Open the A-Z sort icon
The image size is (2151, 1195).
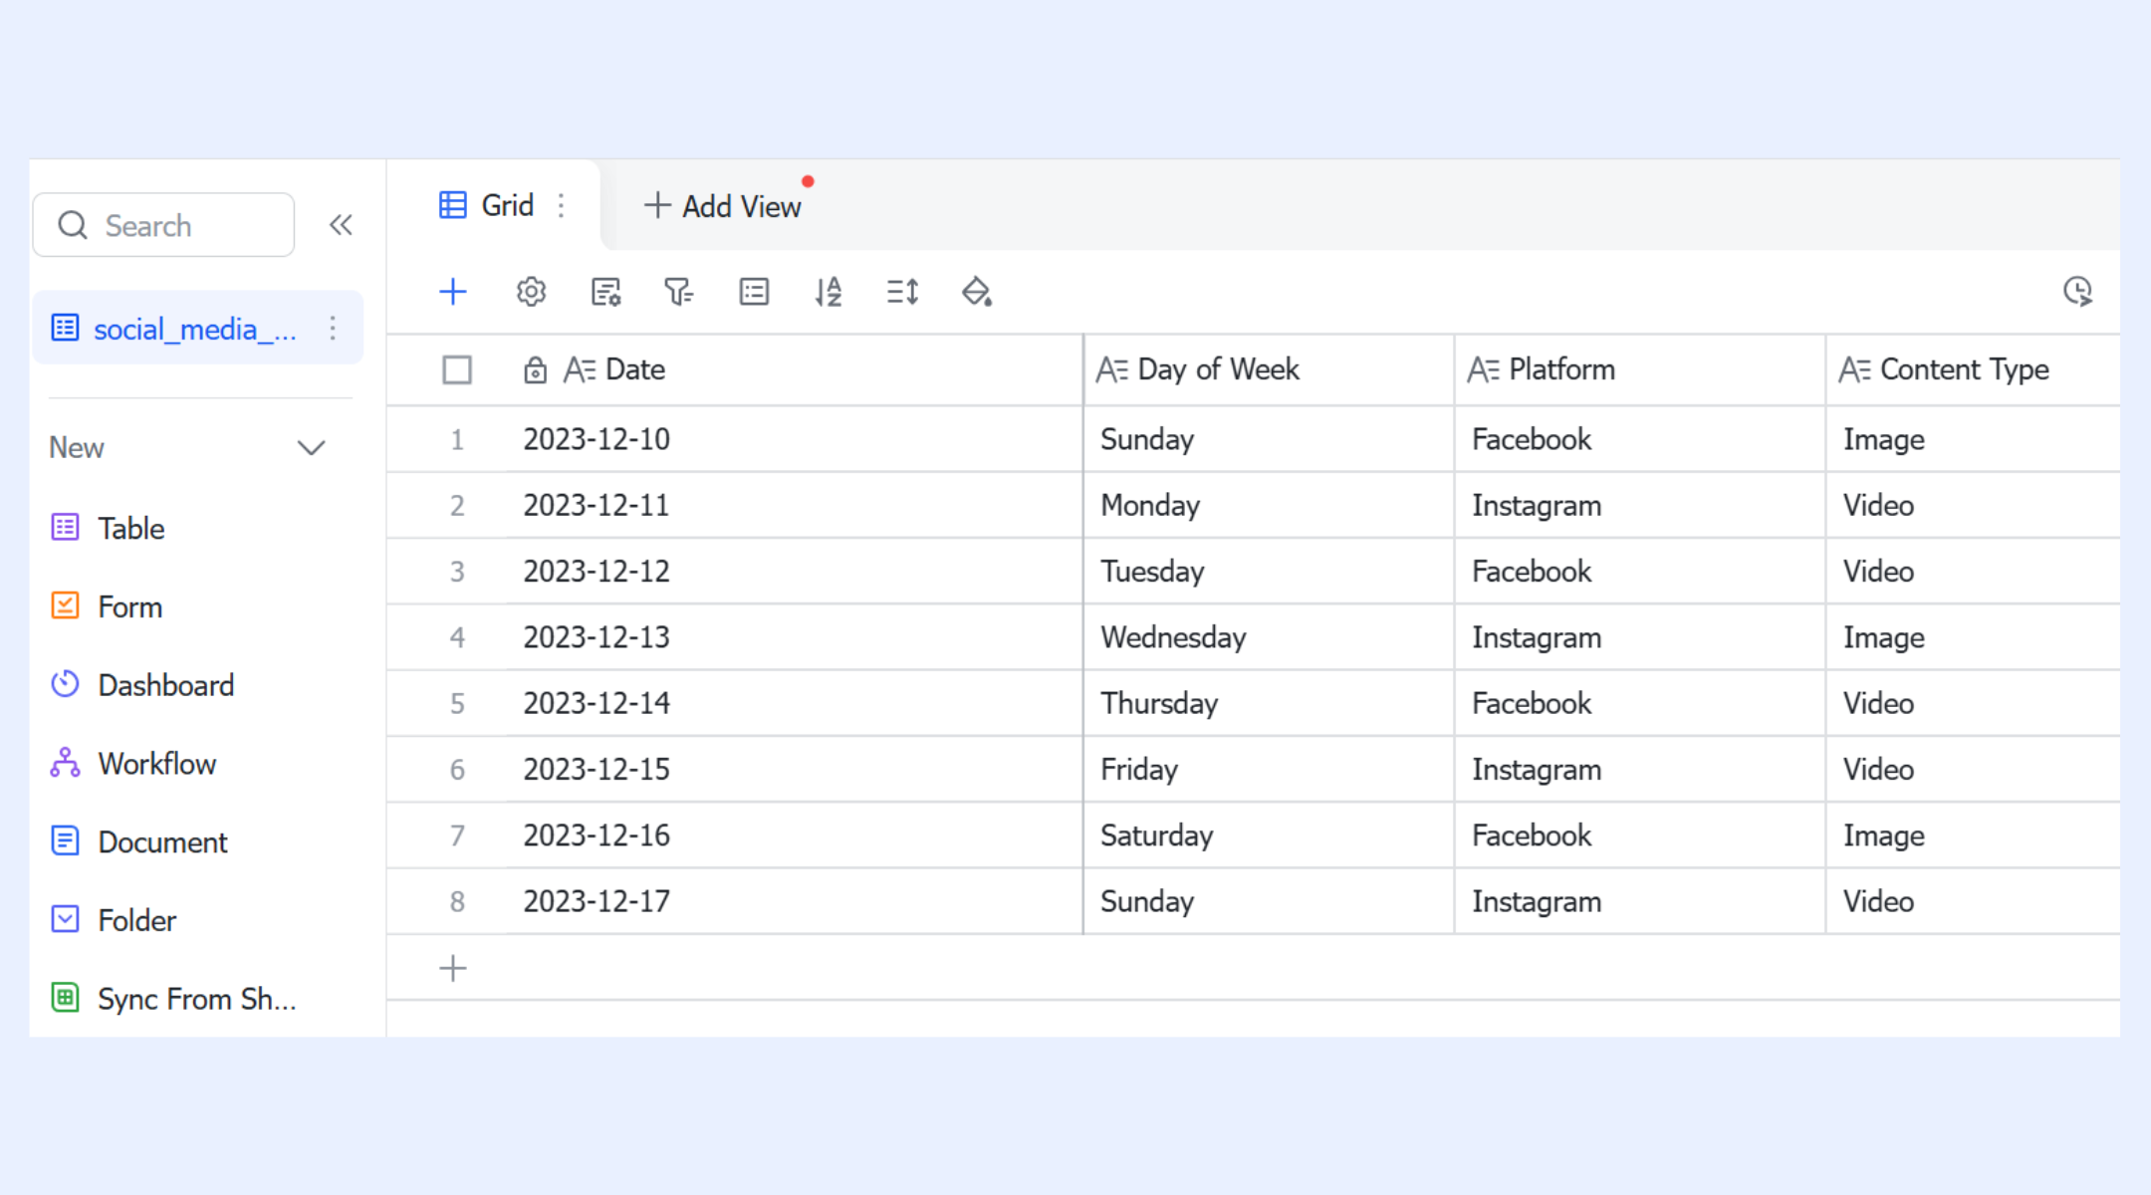click(x=829, y=292)
